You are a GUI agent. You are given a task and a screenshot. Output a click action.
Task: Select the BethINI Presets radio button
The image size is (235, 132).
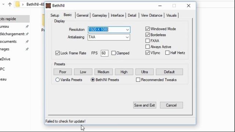click(93, 80)
